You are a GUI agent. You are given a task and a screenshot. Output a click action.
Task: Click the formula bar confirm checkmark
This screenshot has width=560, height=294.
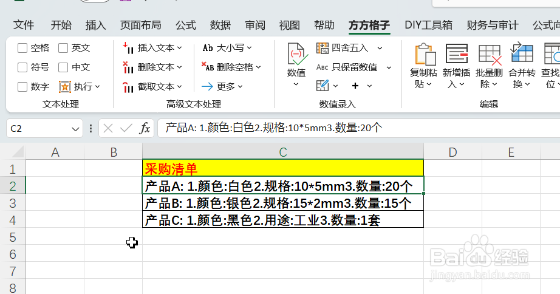(x=126, y=128)
